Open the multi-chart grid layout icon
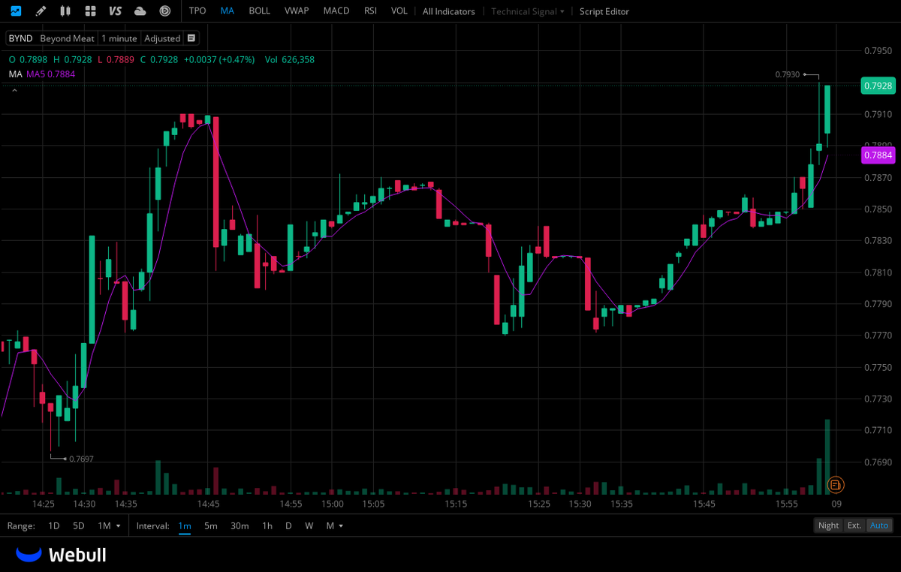 [90, 11]
